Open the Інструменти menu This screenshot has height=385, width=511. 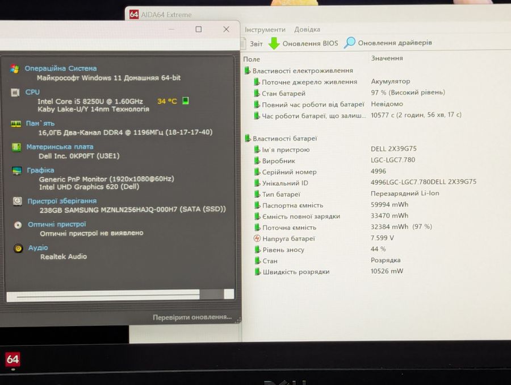(x=265, y=30)
